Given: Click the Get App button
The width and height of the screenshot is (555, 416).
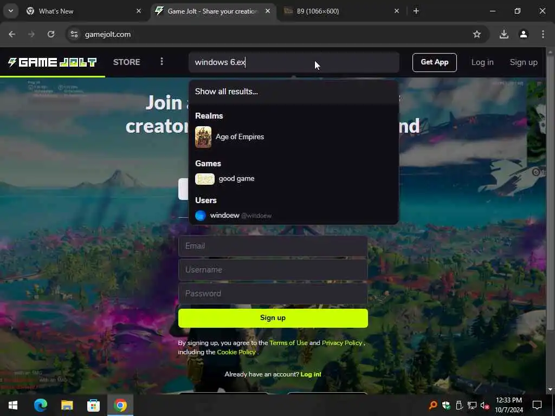Looking at the screenshot, I should coord(434,62).
